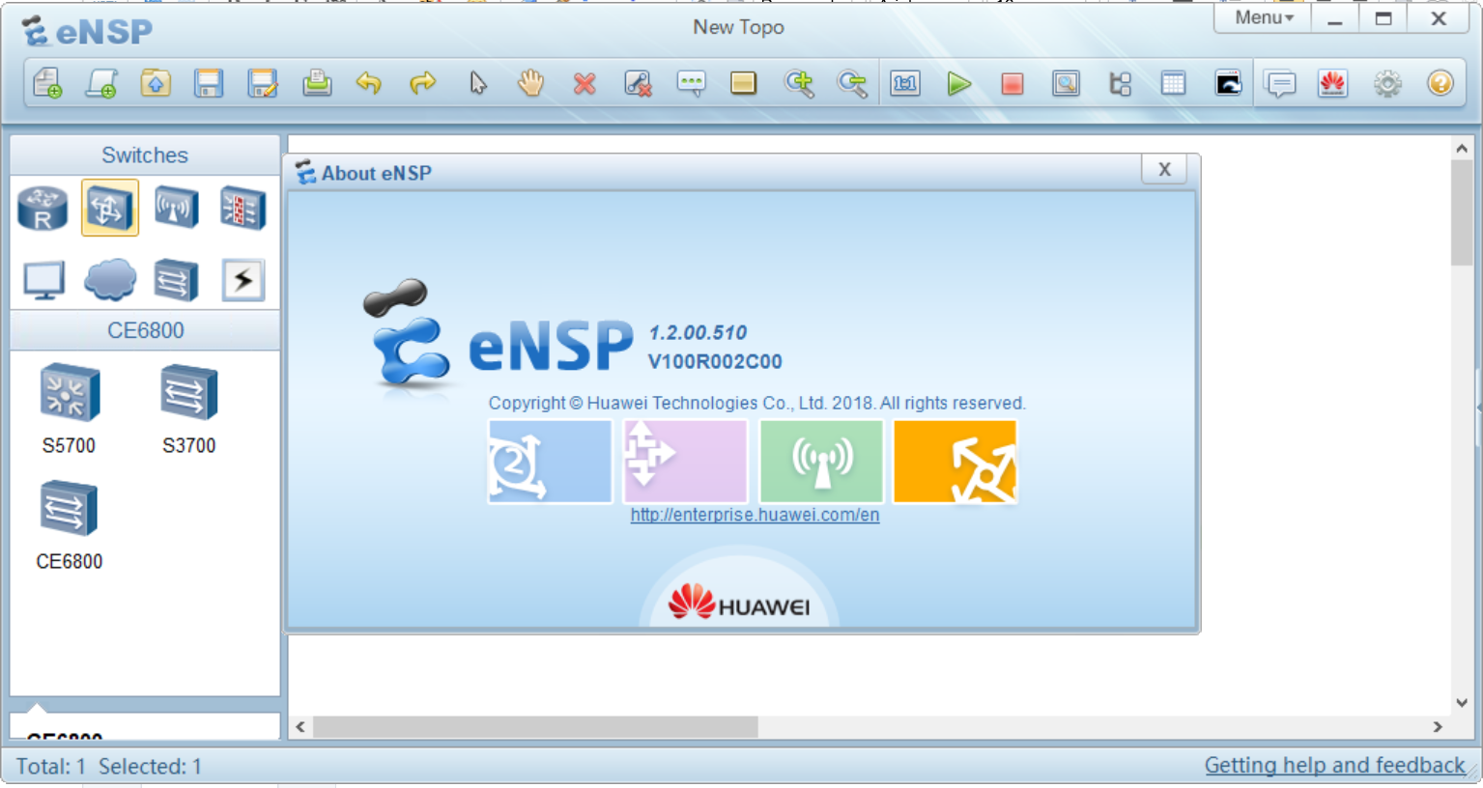Click the New Topo toolbar icon

[x=47, y=84]
